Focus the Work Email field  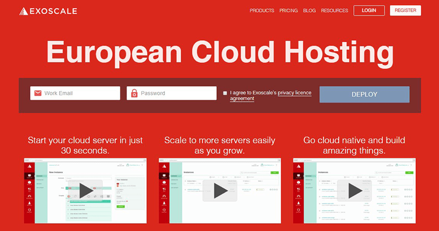pos(75,93)
